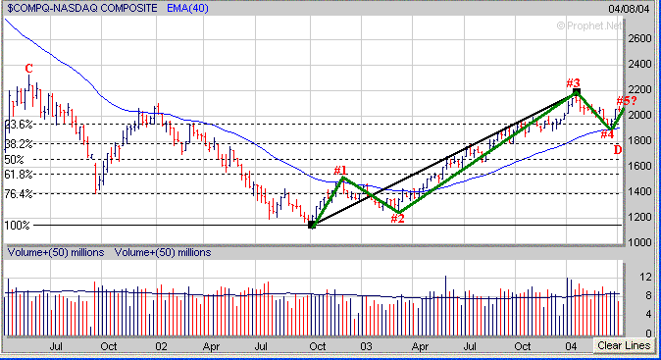Viewport: 661px width, 360px height.
Task: Click the second Volume+(50) millions label
Action: coord(163,252)
